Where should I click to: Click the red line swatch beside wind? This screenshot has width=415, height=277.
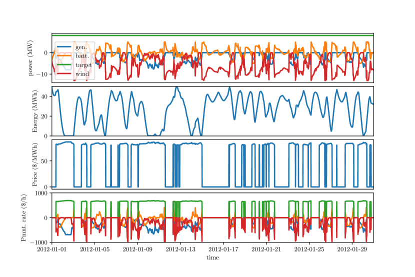point(64,74)
